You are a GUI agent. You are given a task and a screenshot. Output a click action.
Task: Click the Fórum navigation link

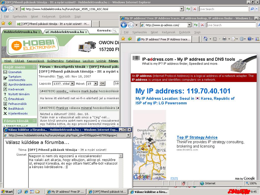tap(113, 61)
